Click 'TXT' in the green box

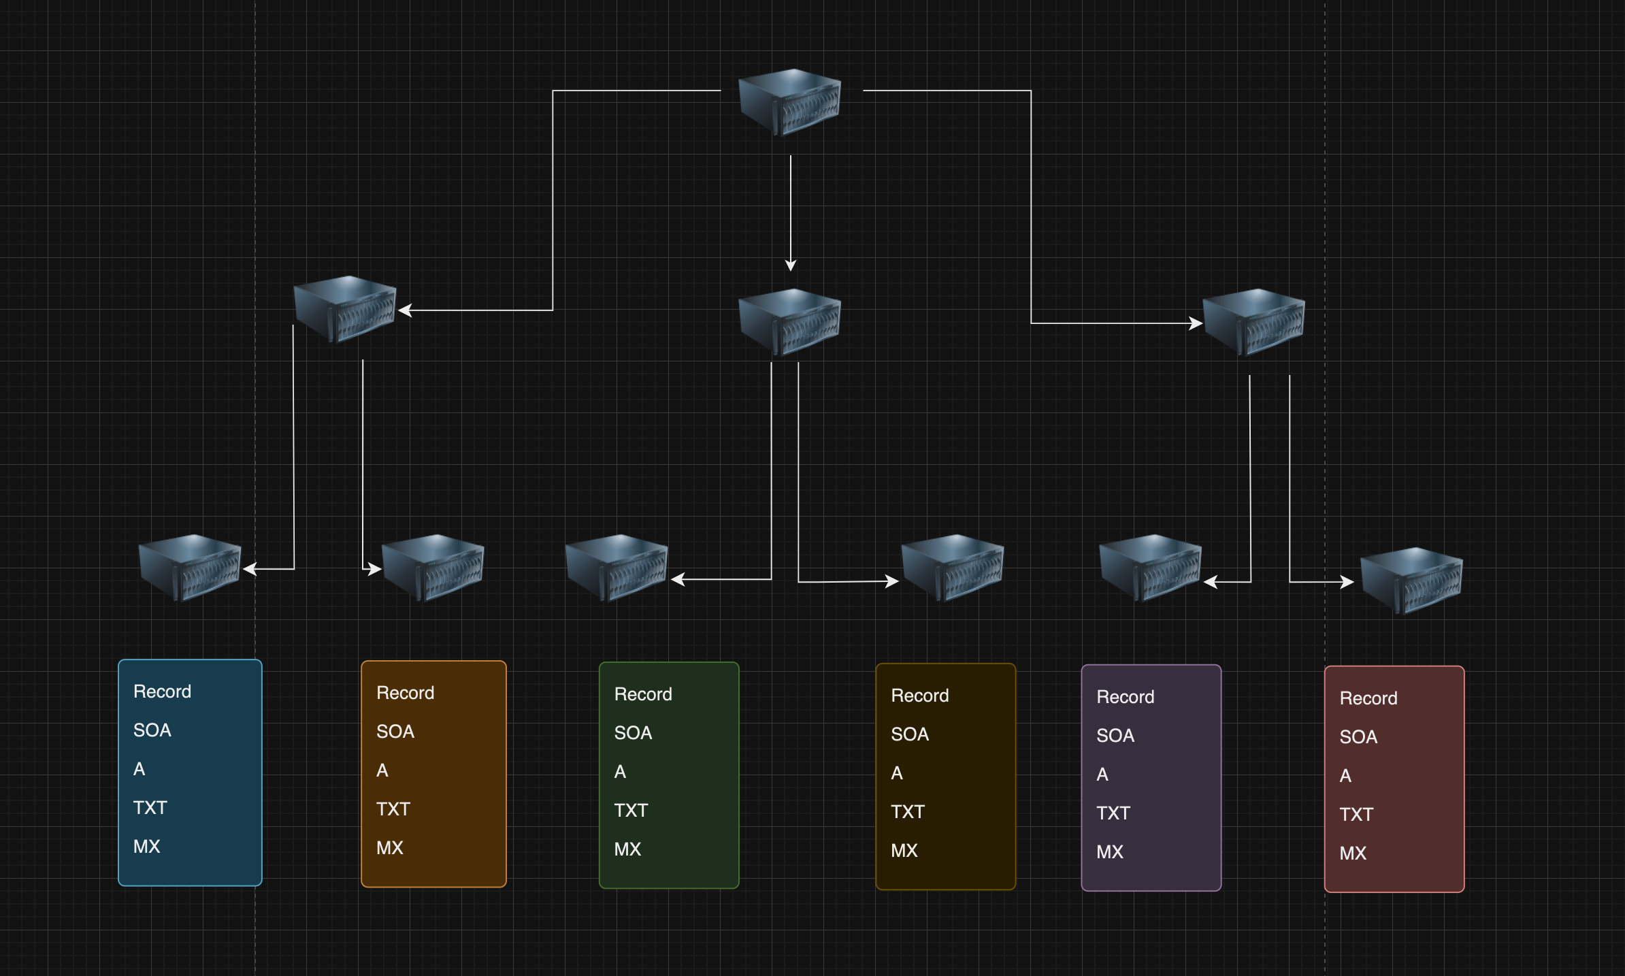(631, 811)
